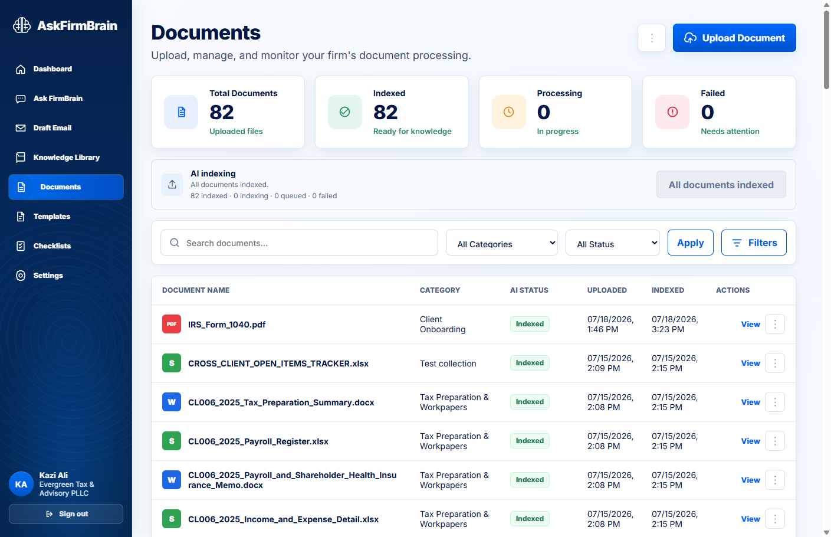The image size is (831, 537).
Task: Click the All documents indexed button
Action: click(x=721, y=185)
